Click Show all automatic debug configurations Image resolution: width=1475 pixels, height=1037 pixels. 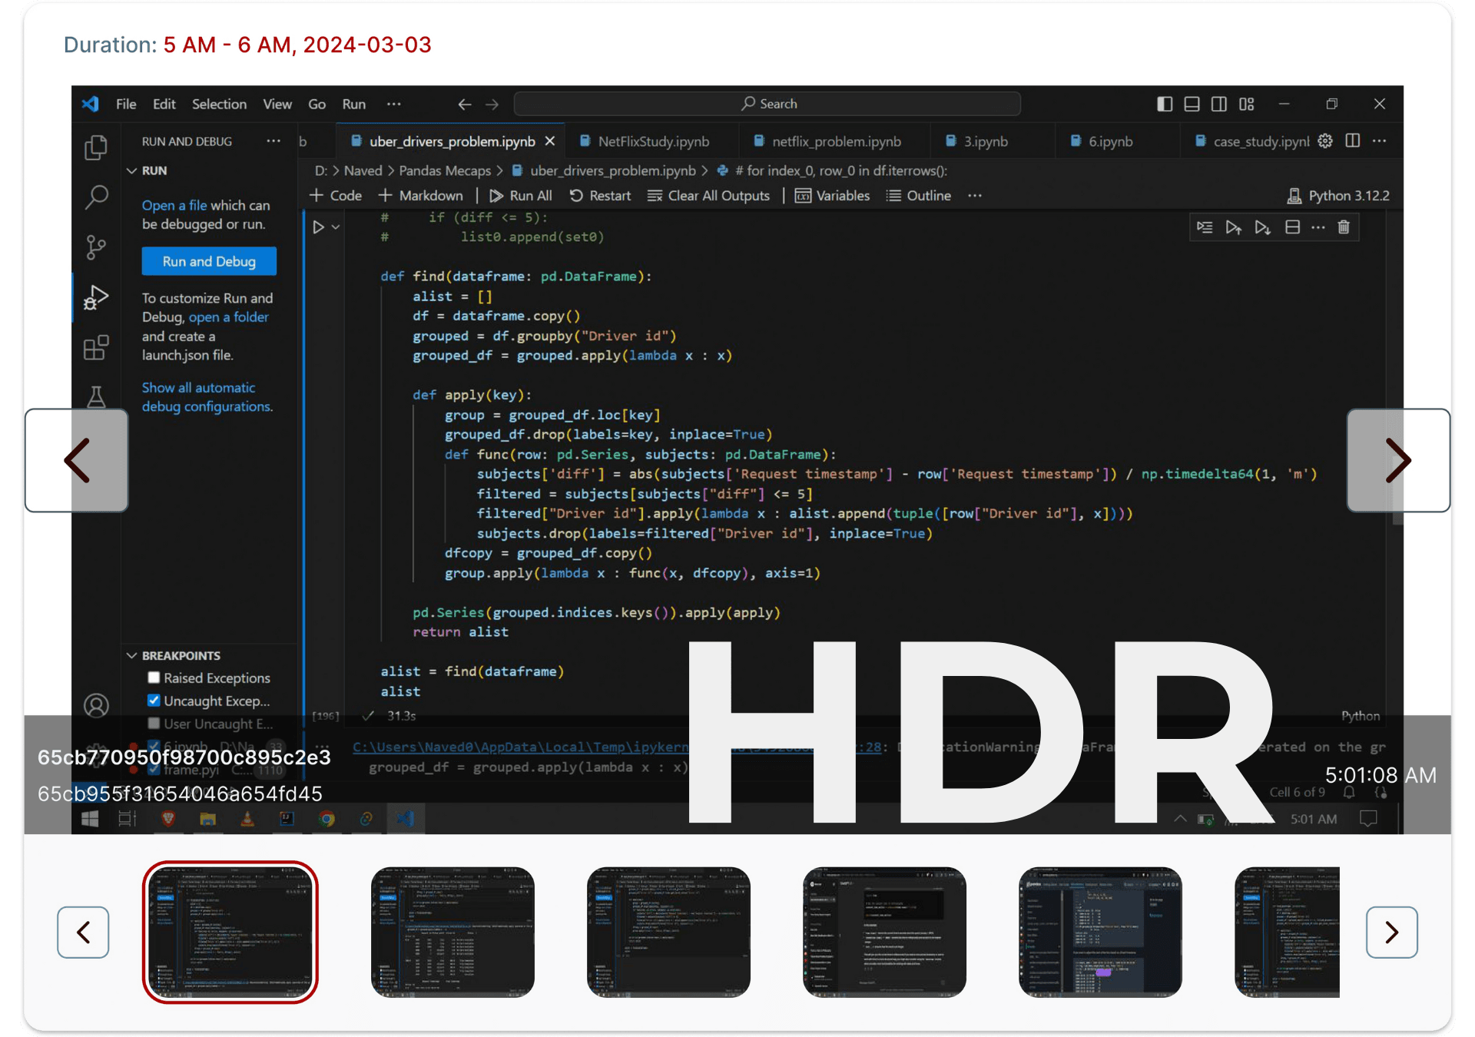[x=207, y=397]
